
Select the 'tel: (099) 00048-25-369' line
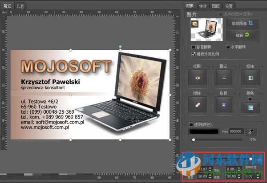(48, 112)
